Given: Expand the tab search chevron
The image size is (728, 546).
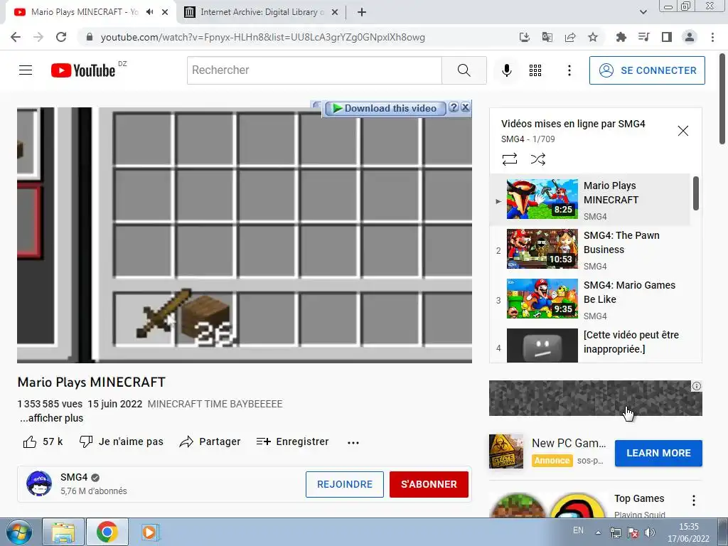Looking at the screenshot, I should pyautogui.click(x=643, y=12).
